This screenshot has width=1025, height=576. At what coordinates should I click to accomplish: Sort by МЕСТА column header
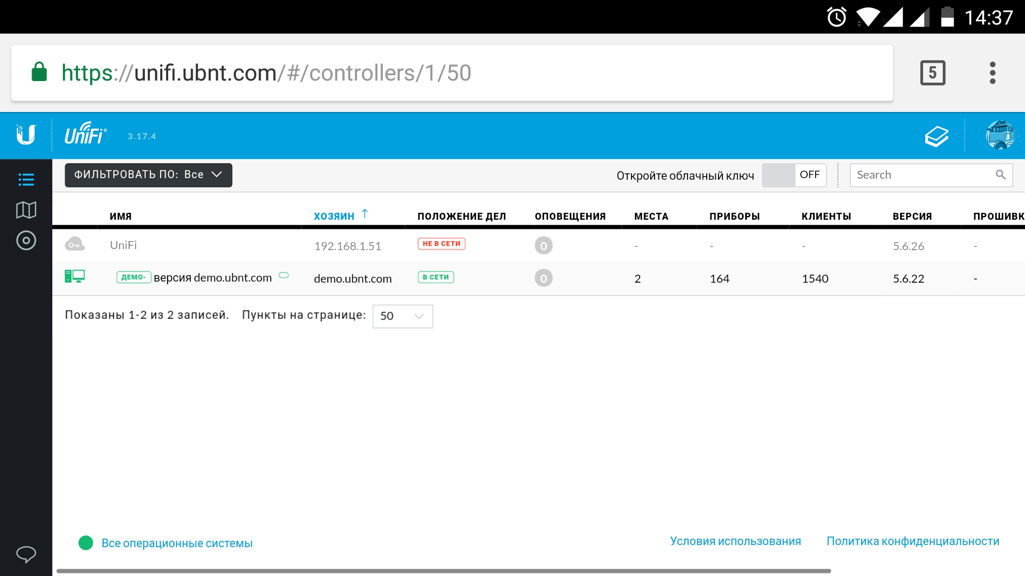[x=651, y=217]
